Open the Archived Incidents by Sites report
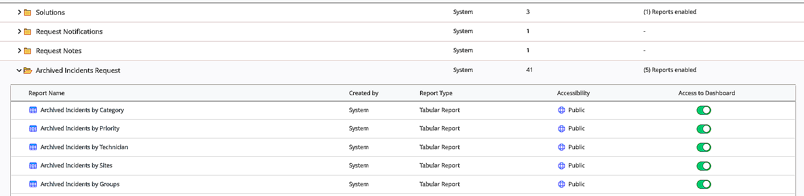The height and width of the screenshot is (196, 804). [76, 166]
